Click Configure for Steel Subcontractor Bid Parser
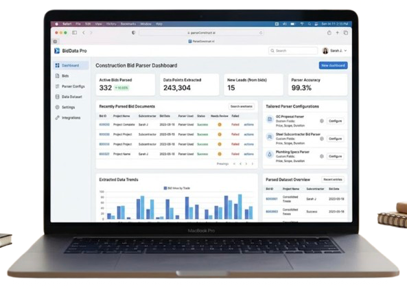Image resolution: width=407 pixels, height=289 pixels. pos(335,139)
